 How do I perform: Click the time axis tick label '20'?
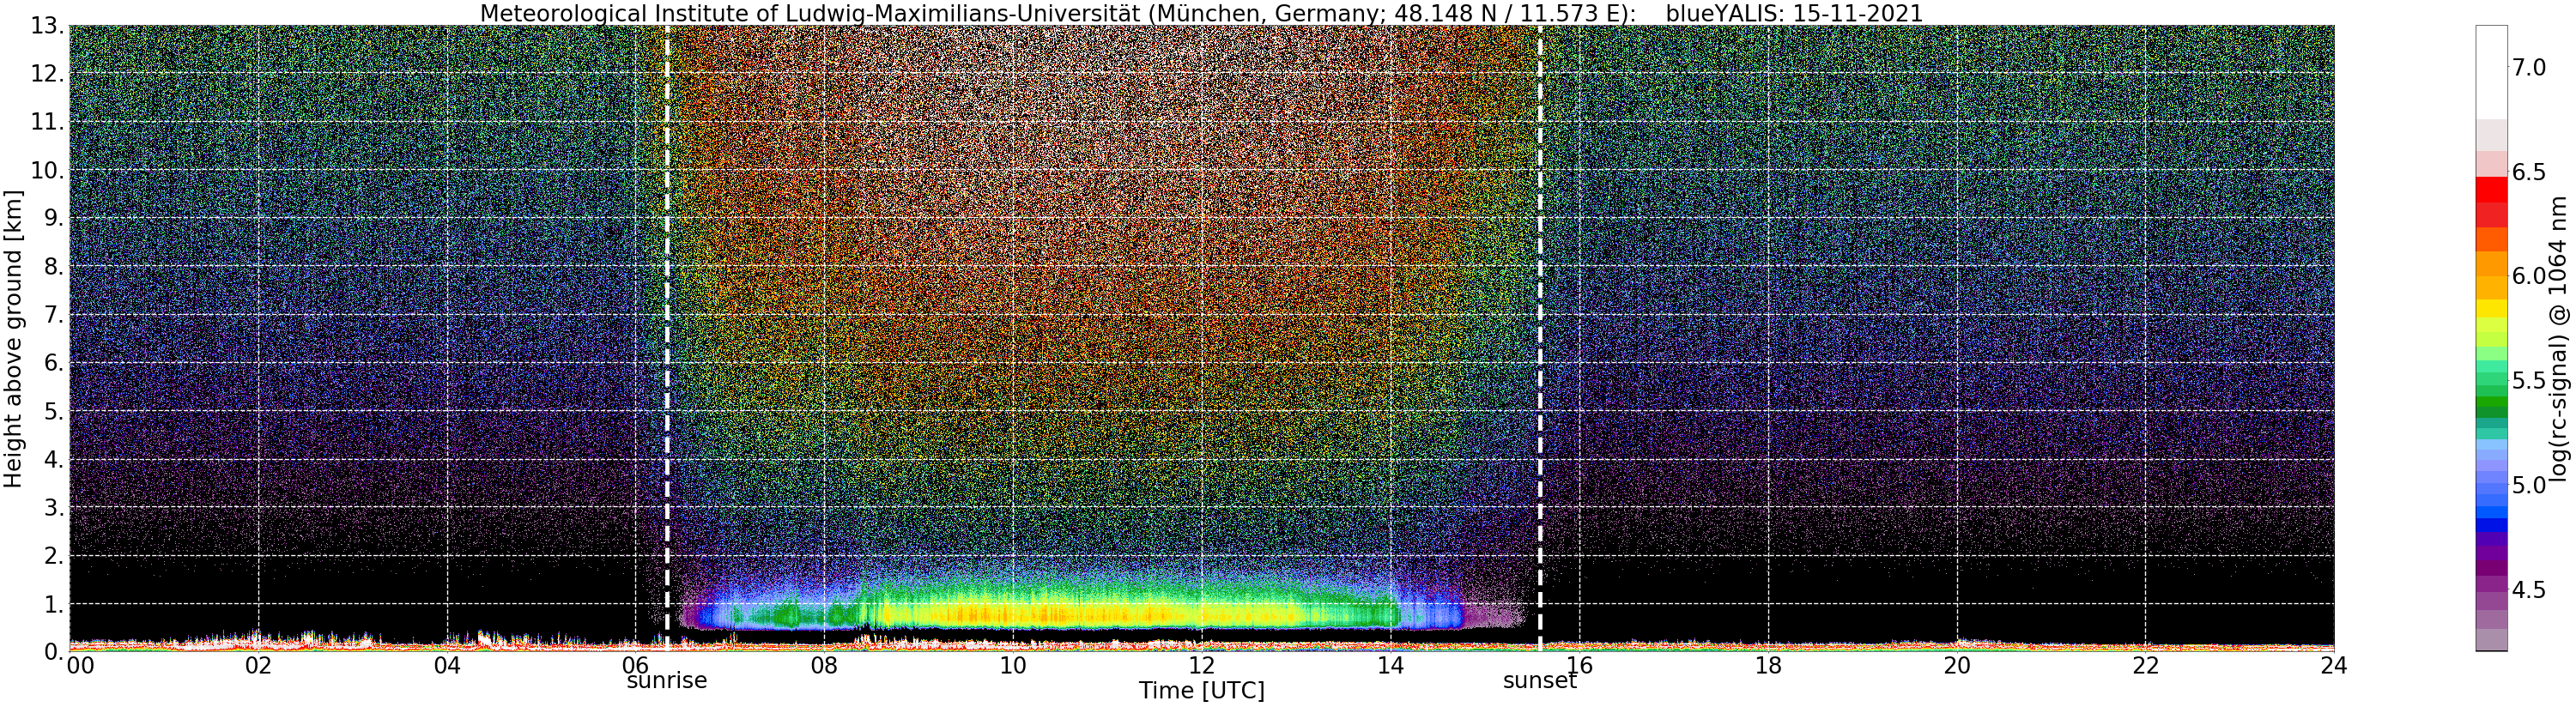1957,665
